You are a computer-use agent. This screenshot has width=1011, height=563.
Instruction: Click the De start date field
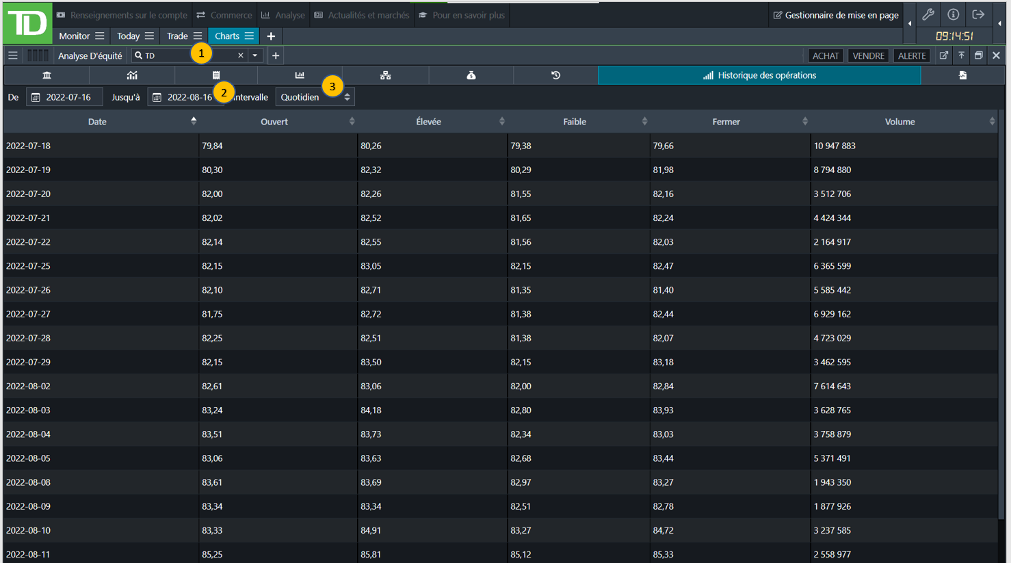point(65,97)
